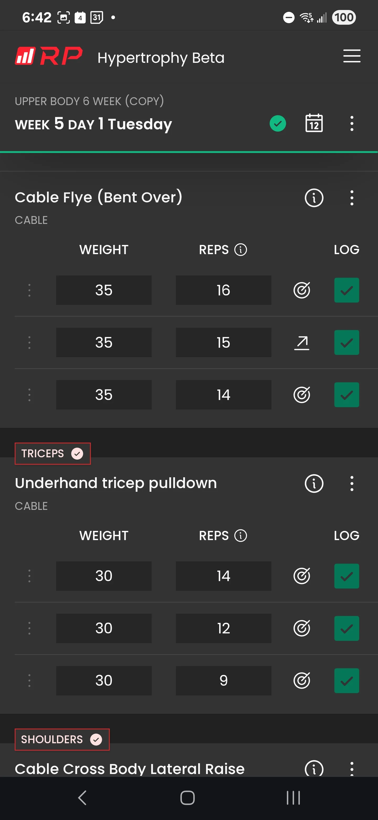Tap the green workout completed check icon
The width and height of the screenshot is (378, 820).
click(x=277, y=124)
